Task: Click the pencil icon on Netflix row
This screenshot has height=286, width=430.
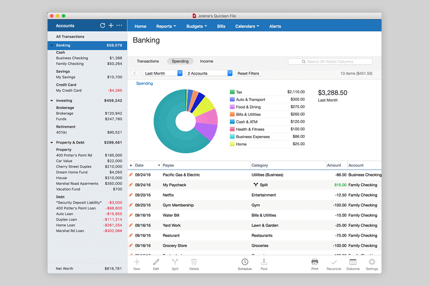Action: (131, 195)
